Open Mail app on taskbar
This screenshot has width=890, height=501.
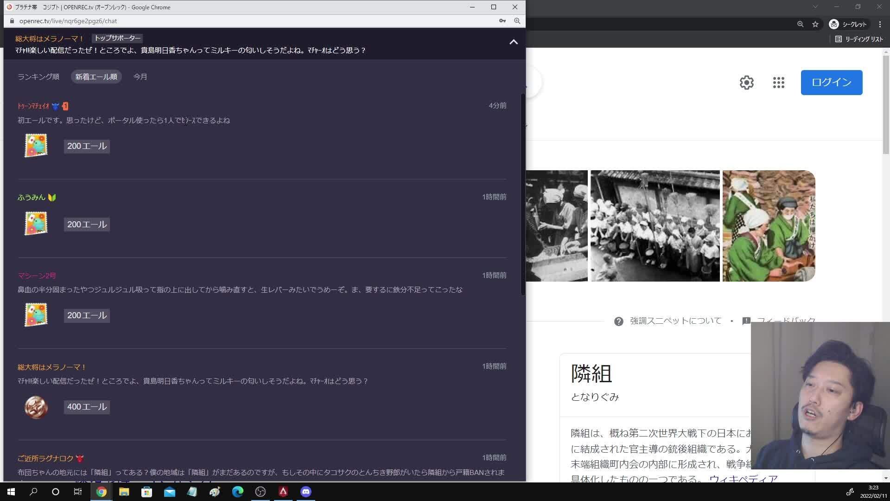click(170, 492)
